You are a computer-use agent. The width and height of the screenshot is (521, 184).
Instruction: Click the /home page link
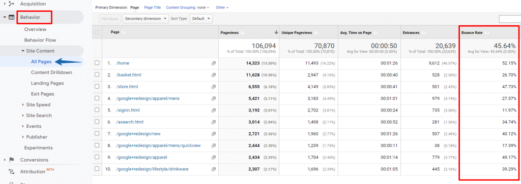(123, 63)
